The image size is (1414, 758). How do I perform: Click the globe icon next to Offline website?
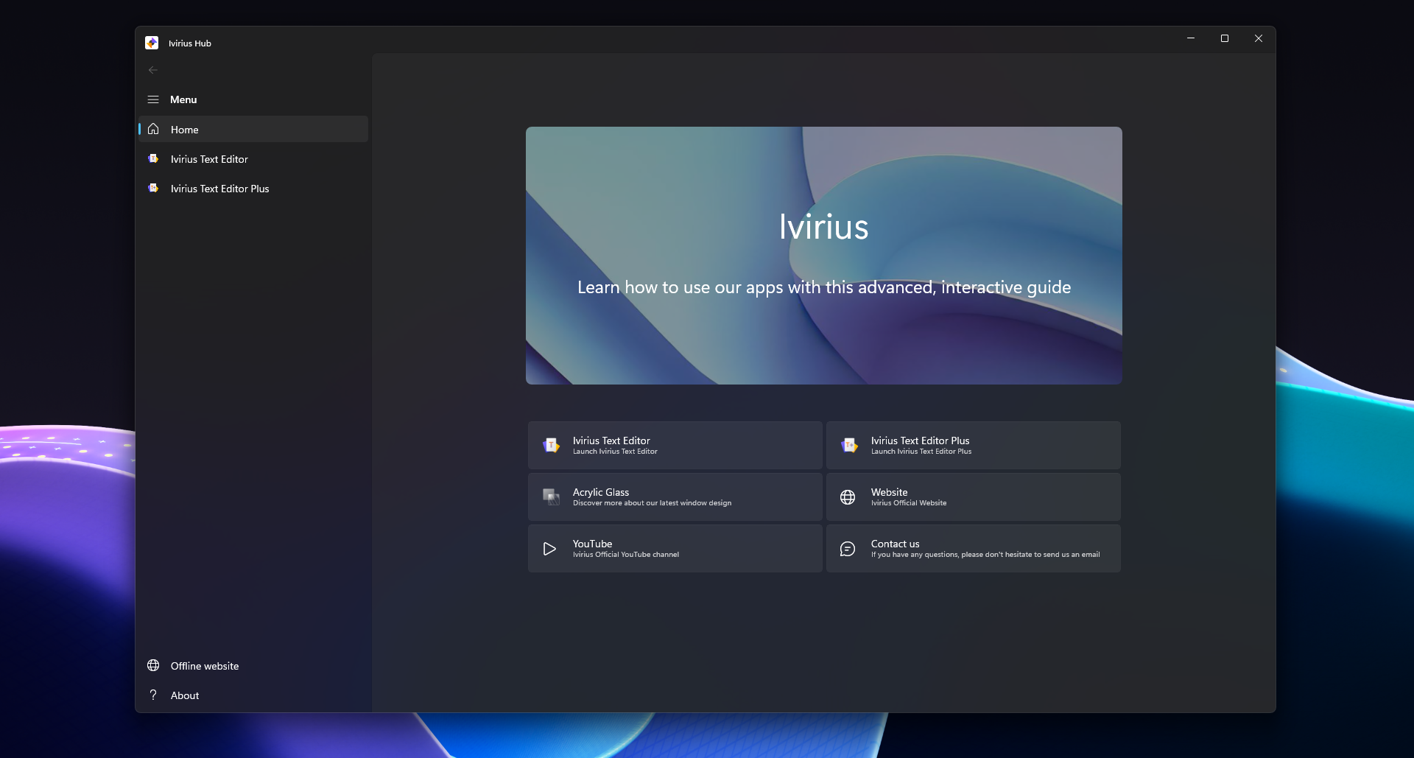(153, 665)
